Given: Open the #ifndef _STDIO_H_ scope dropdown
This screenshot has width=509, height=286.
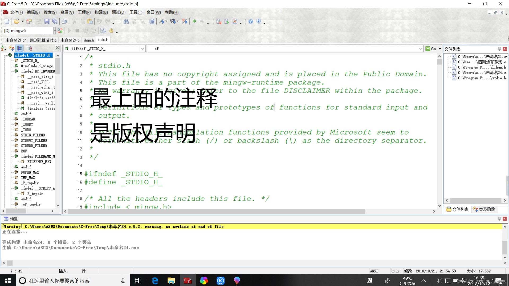Looking at the screenshot, I should tap(143, 49).
